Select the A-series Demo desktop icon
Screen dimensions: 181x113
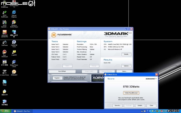pyautogui.click(x=5, y=73)
